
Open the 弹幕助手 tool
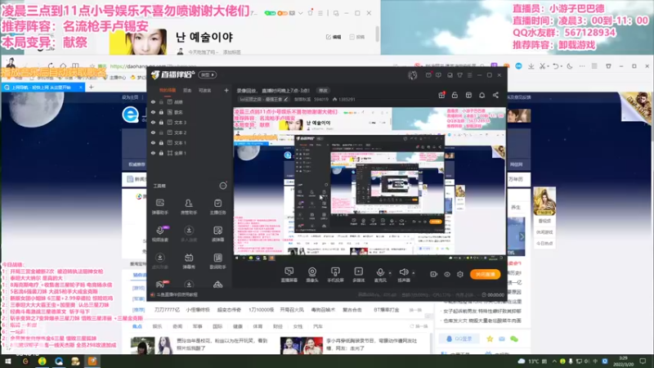(159, 207)
